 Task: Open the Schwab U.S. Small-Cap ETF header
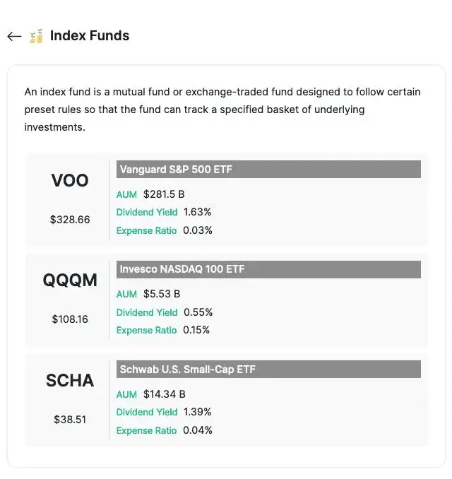point(268,369)
